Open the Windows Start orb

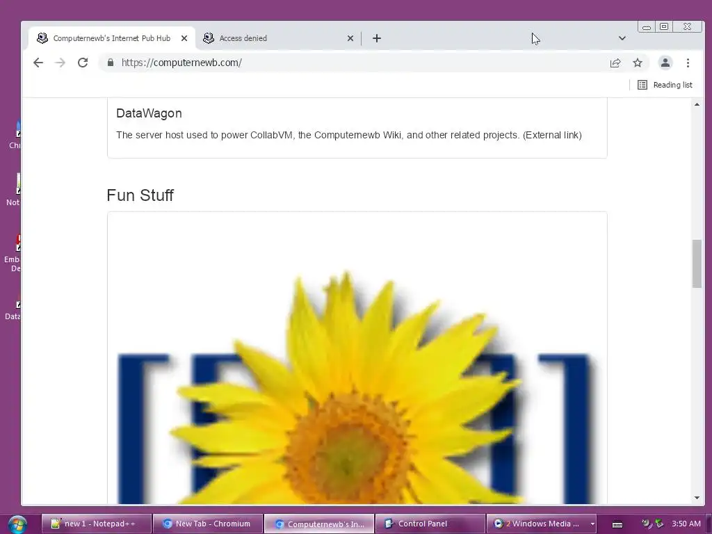[17, 524]
